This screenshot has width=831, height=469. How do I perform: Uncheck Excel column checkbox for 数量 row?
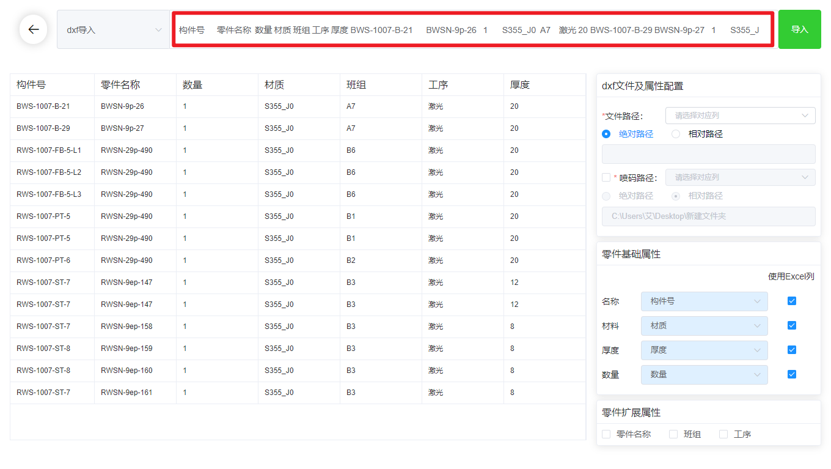click(x=792, y=374)
